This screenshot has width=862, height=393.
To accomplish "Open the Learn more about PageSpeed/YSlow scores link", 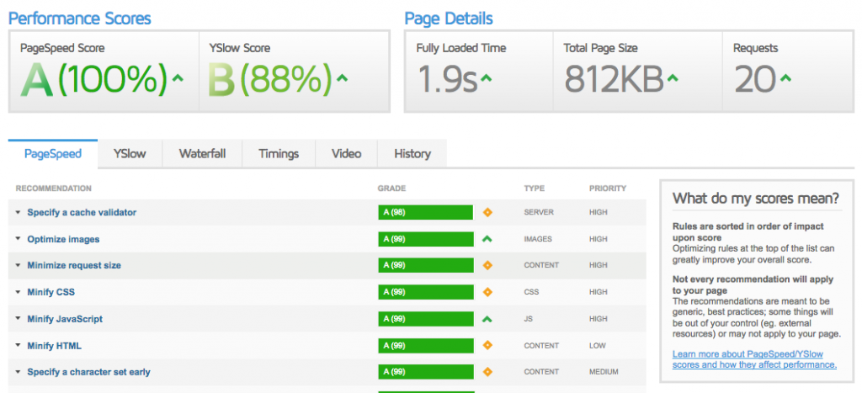I will tap(753, 359).
